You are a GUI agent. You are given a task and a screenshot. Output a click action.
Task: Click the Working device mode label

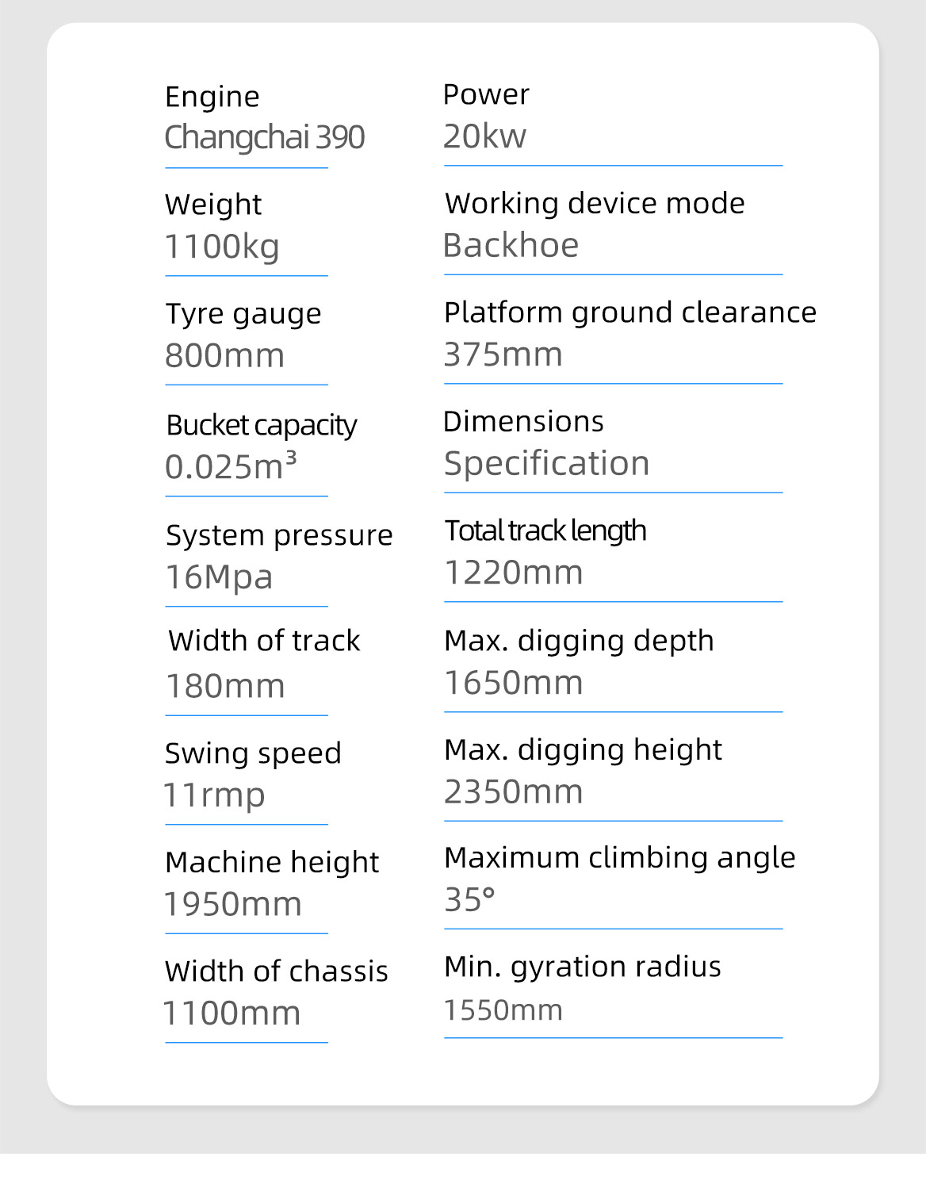[x=595, y=204]
